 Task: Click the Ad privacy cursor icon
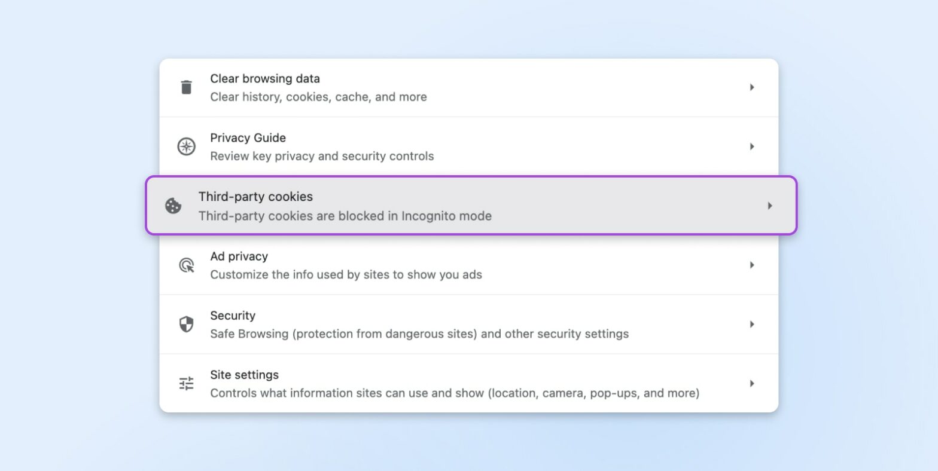(186, 265)
